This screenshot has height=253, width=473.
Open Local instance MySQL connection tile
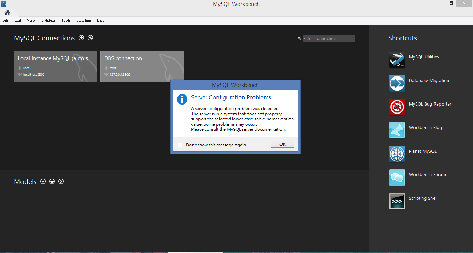(55, 66)
